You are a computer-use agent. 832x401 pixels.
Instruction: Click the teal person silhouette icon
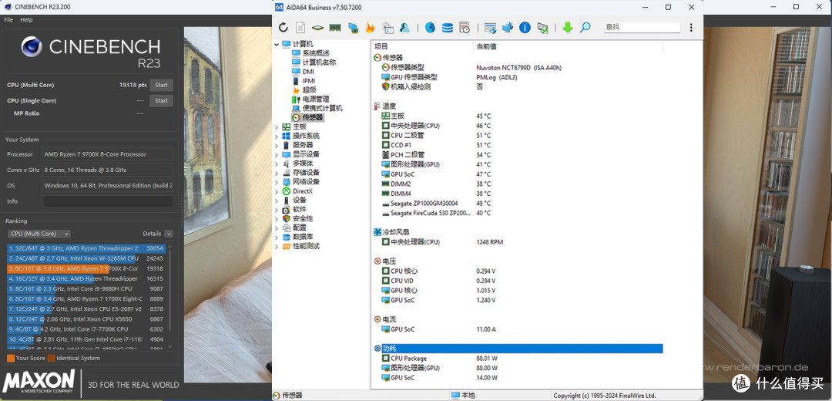[x=404, y=28]
